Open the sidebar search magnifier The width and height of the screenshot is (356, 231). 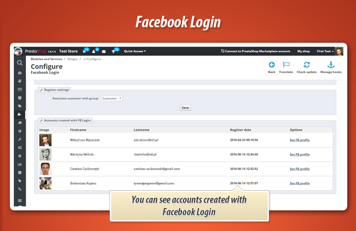coord(20,63)
